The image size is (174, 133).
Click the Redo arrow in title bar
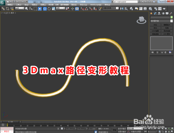point(22,1)
